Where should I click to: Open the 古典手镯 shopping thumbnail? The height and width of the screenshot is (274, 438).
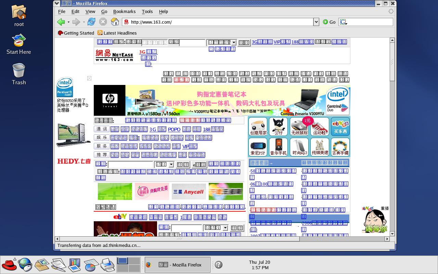click(x=340, y=147)
